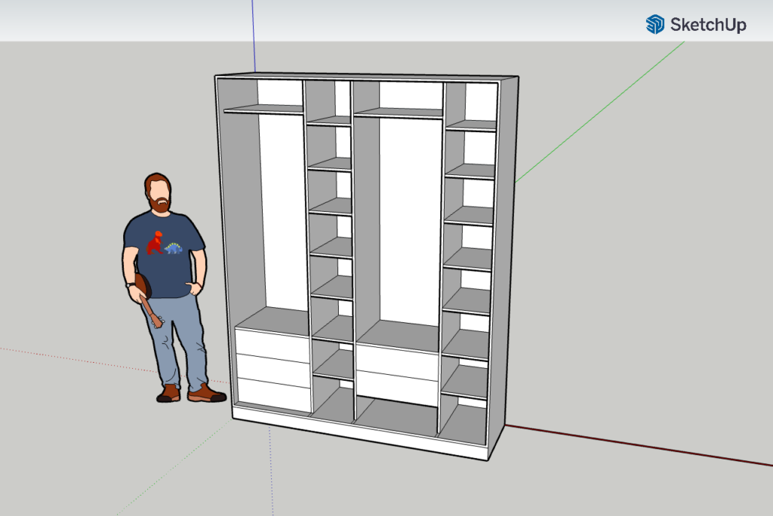This screenshot has height=516, width=773.
Task: Click the red axis line right of wardrobe
Action: pos(642,445)
